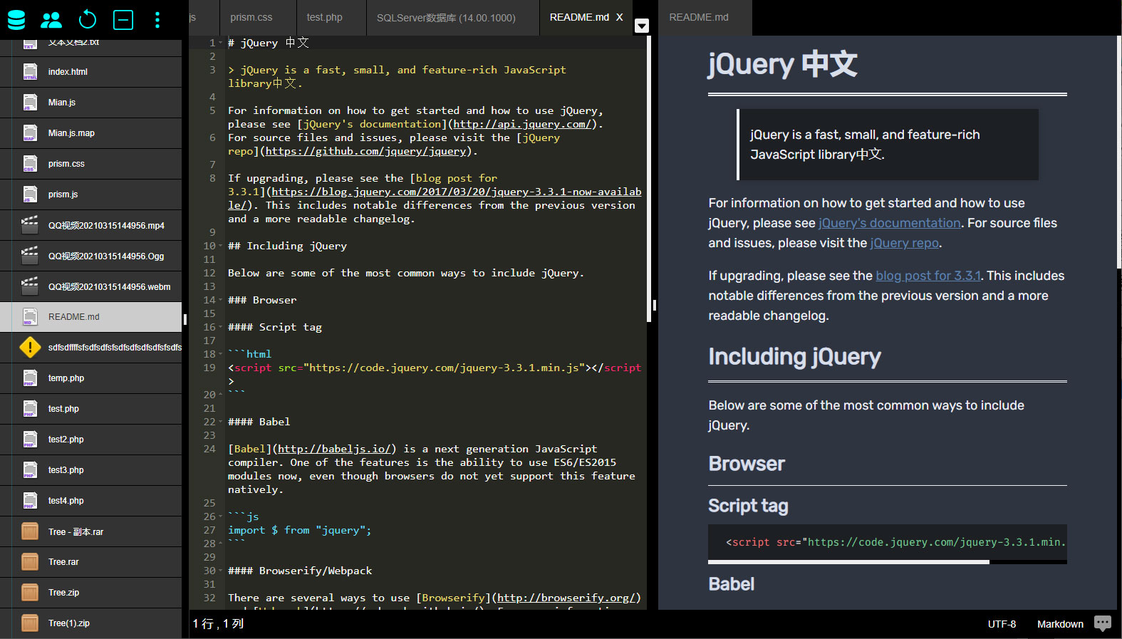Fold the heading at editor line 1
Image resolution: width=1122 pixels, height=639 pixels.
[x=221, y=43]
